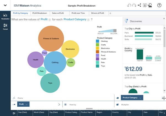Image resolution: width=166 pixels, height=116 pixels.
Task: Open the Product Category field dropdown
Action: (140, 98)
